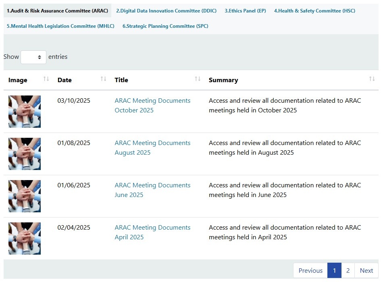Click the August 2025 row thumbnail image
Screen dimensions: 381x282
click(25, 154)
